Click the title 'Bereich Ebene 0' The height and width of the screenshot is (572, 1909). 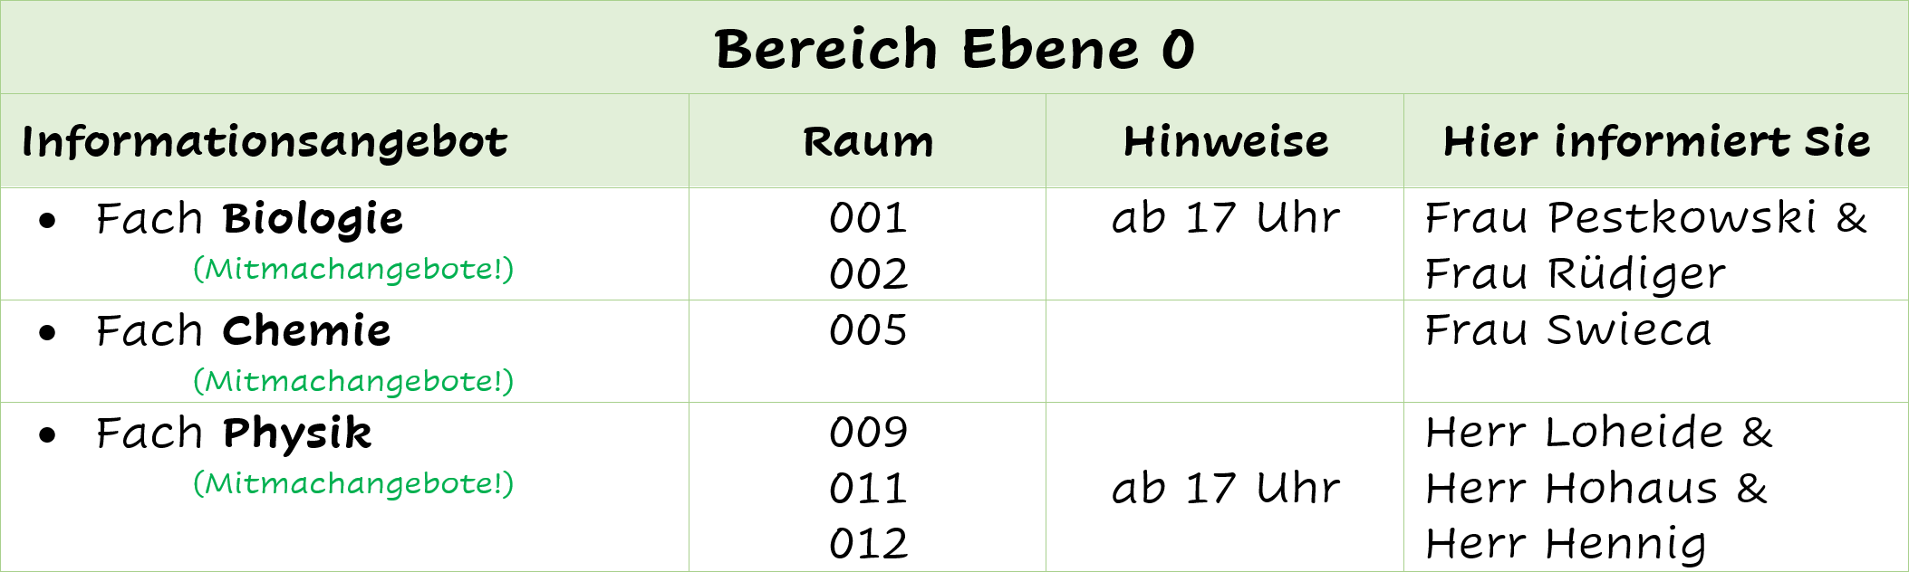(955, 49)
